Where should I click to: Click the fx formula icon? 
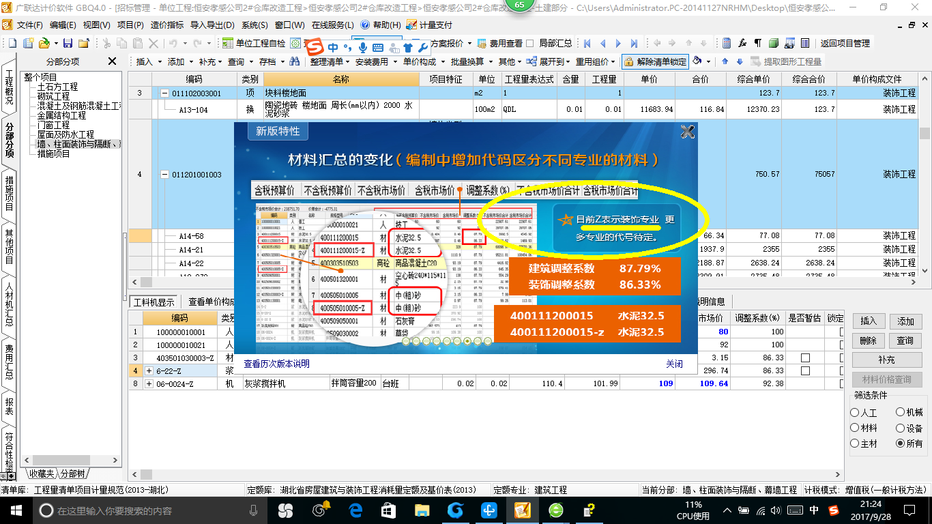pos(742,43)
